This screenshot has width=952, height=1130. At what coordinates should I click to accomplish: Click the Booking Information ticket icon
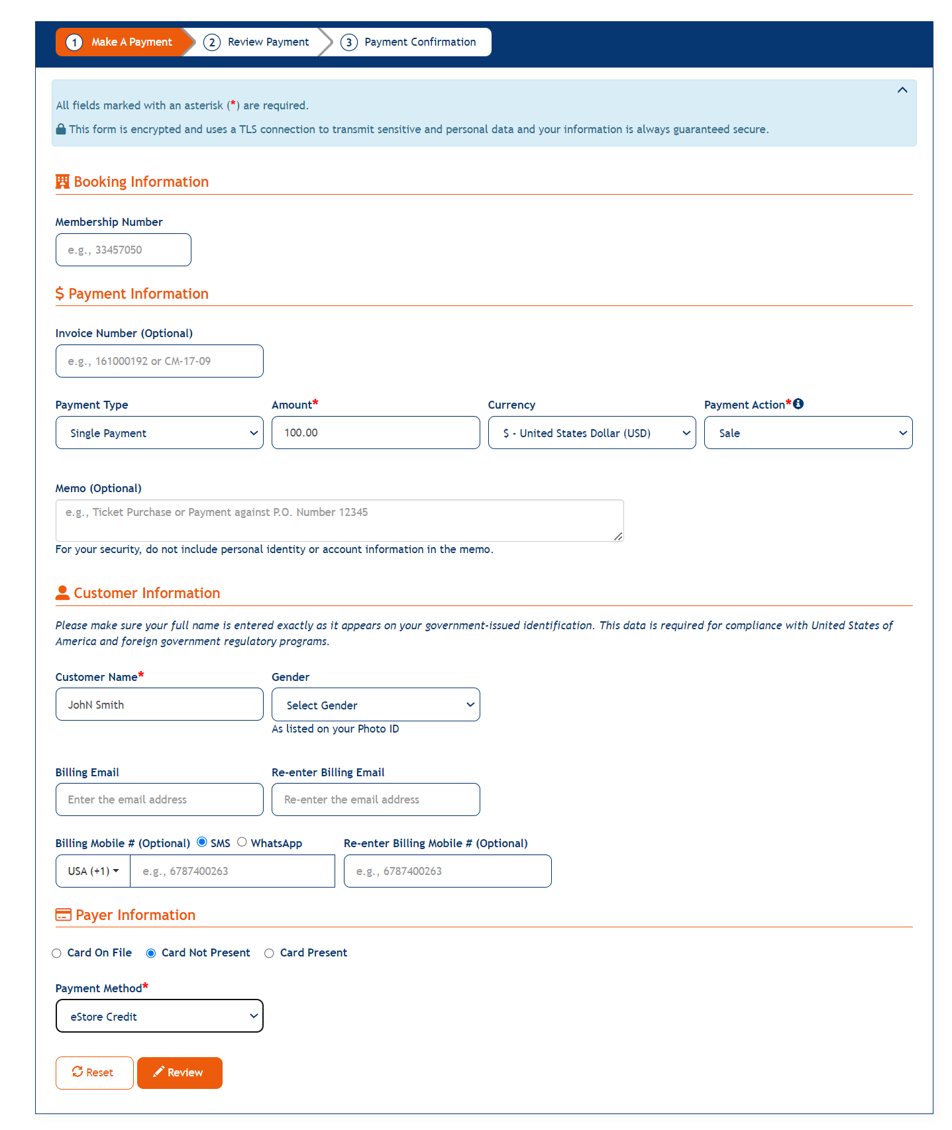tap(62, 180)
